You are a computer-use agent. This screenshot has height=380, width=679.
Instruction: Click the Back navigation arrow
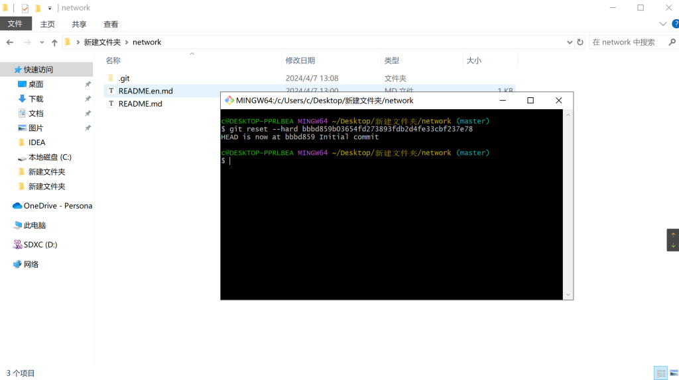[x=10, y=42]
